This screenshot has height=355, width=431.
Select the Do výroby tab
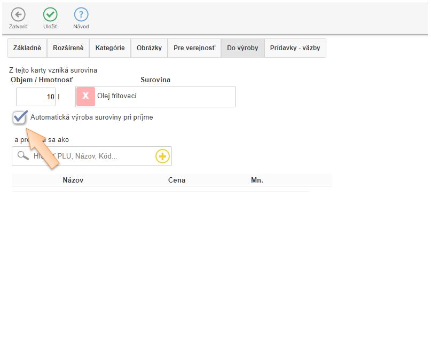tap(242, 48)
